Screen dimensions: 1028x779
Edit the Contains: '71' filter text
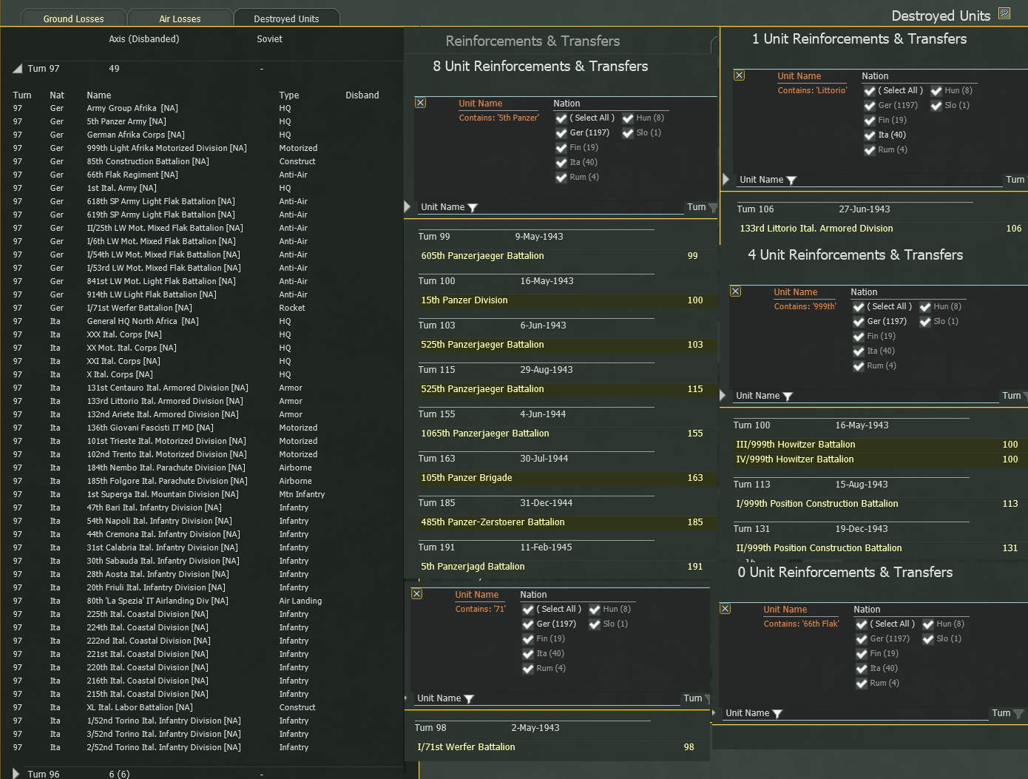click(x=481, y=609)
